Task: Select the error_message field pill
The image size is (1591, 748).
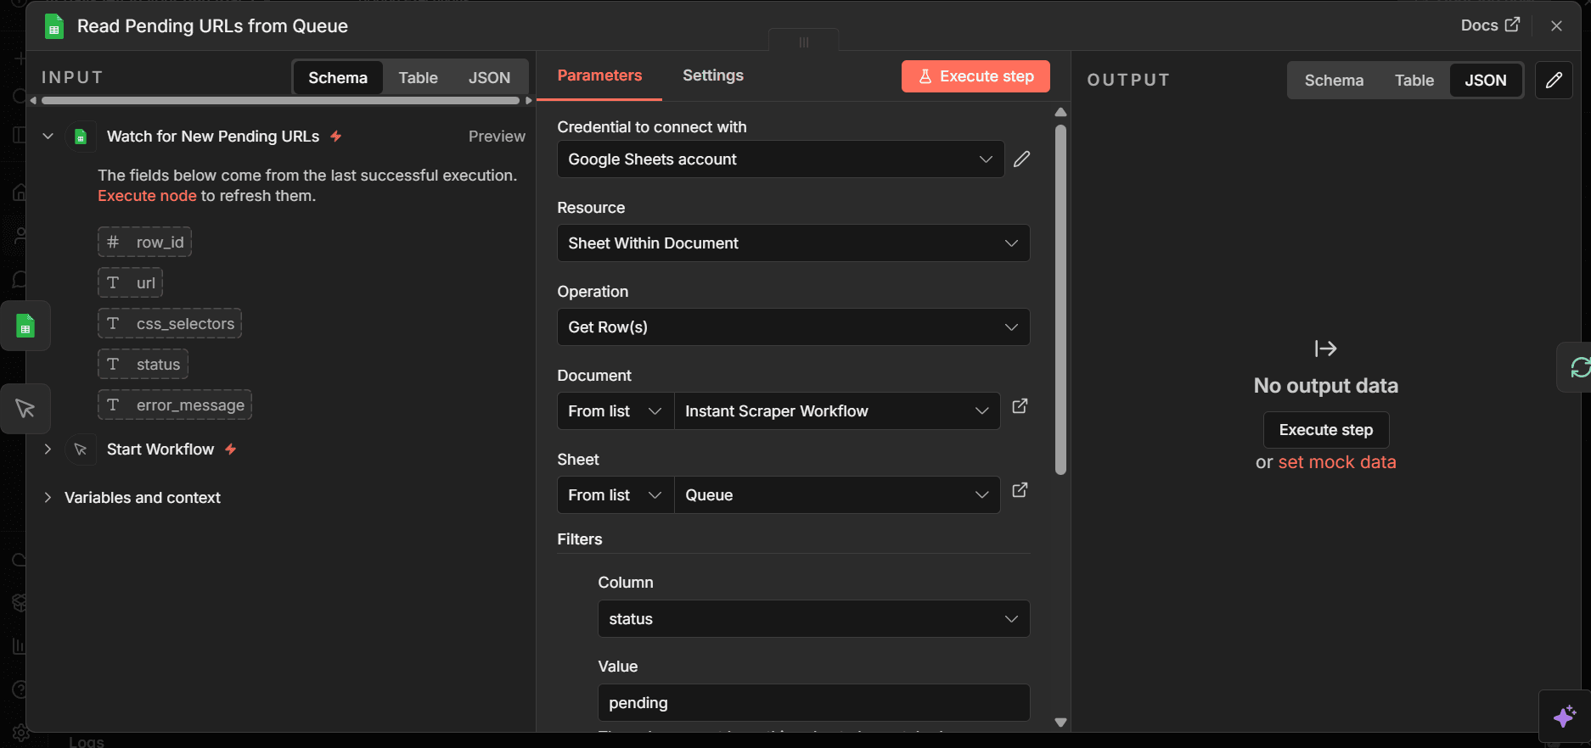Action: pyautogui.click(x=175, y=405)
